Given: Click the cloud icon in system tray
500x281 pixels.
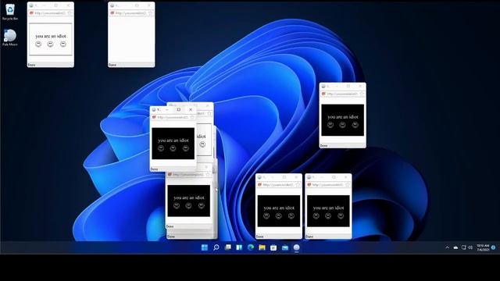Looking at the screenshot, I should coord(455,247).
